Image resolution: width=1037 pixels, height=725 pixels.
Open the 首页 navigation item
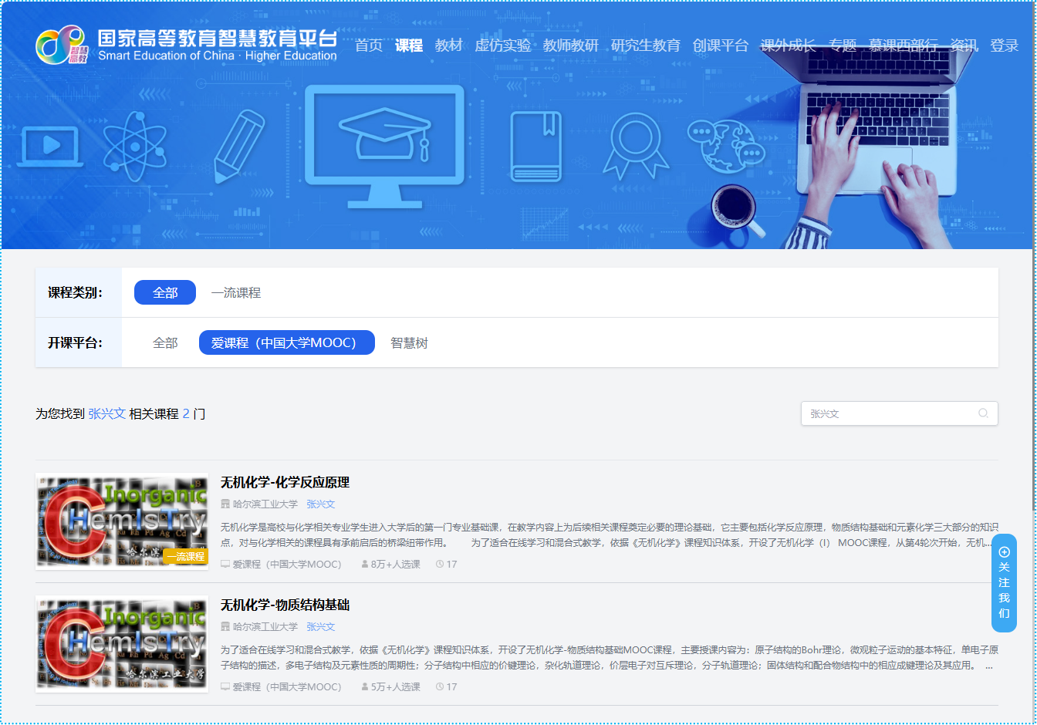[369, 46]
